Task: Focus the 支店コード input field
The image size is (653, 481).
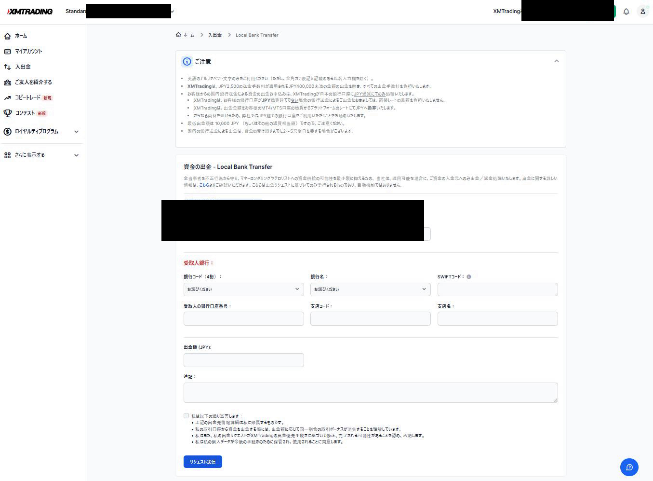Action: pyautogui.click(x=371, y=318)
